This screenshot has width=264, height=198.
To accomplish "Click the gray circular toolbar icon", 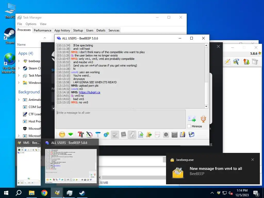I will click(x=166, y=135).
